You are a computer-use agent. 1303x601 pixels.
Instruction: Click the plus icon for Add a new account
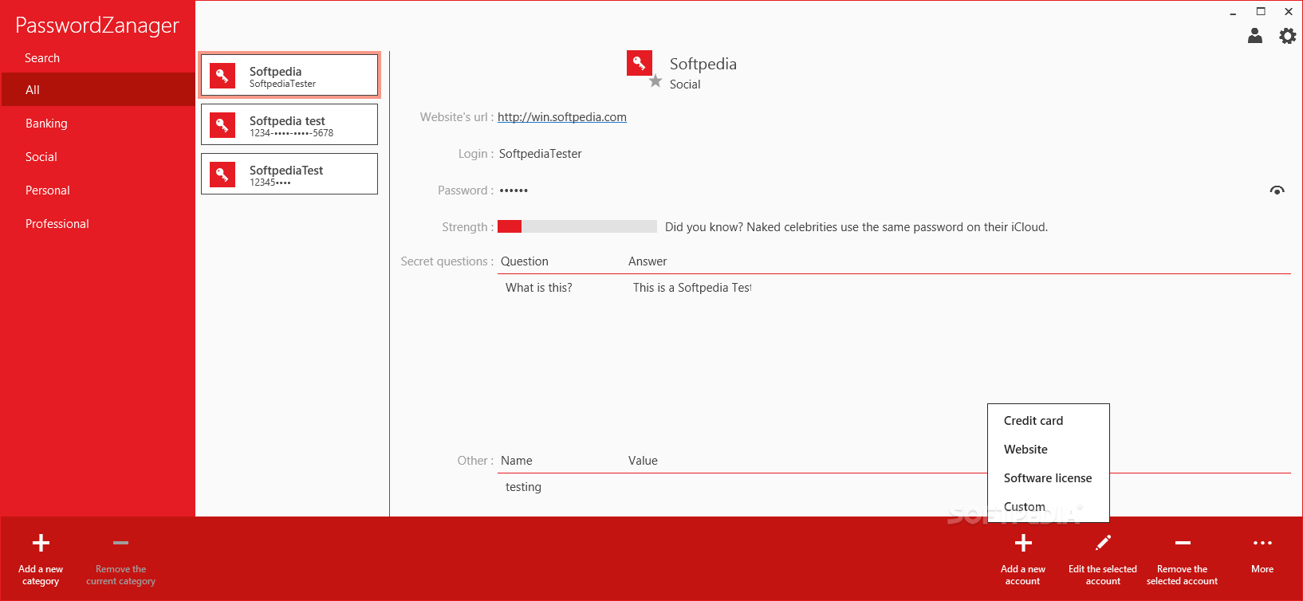(x=1023, y=543)
